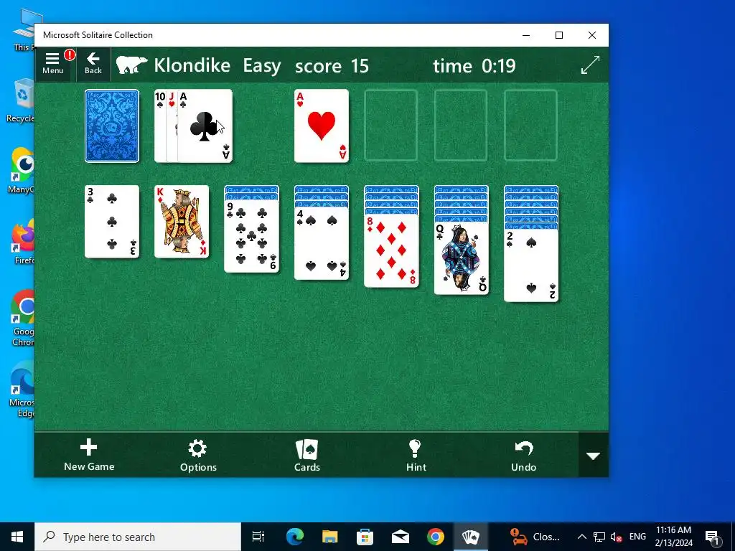The image size is (735, 551).
Task: Open the Windows Start menu
Action: click(x=17, y=537)
